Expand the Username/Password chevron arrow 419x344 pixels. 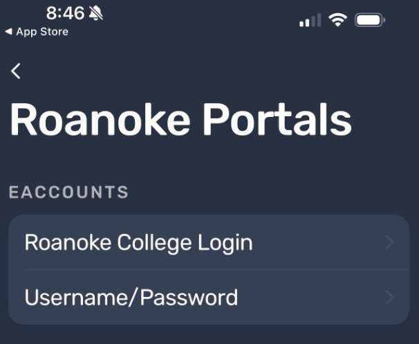[x=390, y=298]
